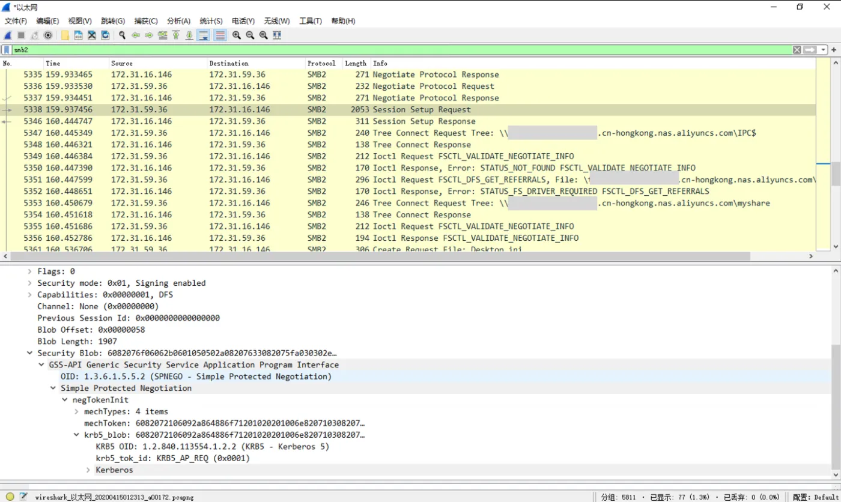Image resolution: width=841 pixels, height=502 pixels.
Task: Clear the smb2 display filter
Action: 797,50
